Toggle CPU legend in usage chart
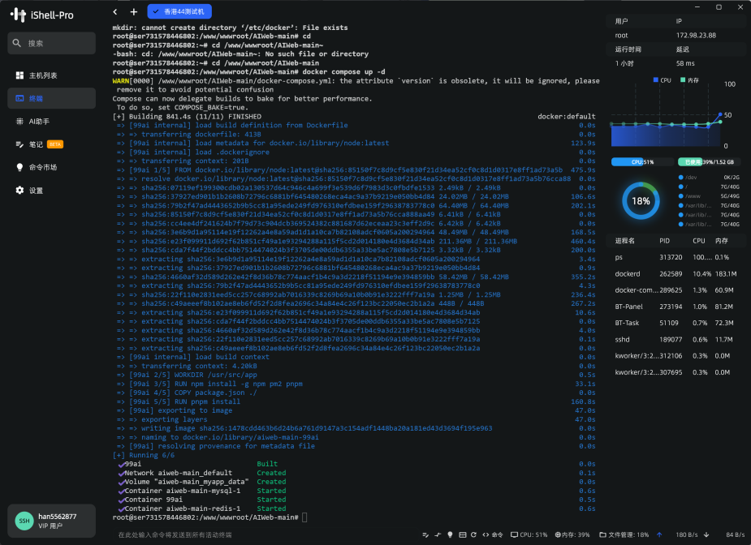Viewport: 751px width, 545px height. tap(662, 80)
